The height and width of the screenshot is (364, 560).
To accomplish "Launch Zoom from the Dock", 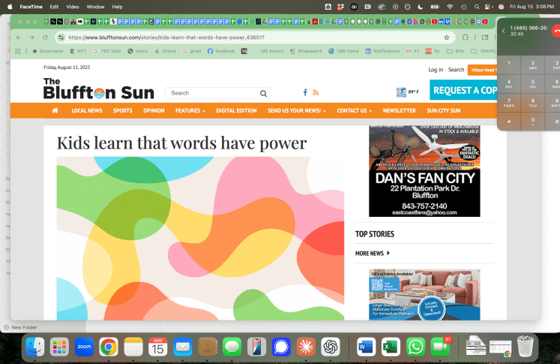I will click(84, 347).
